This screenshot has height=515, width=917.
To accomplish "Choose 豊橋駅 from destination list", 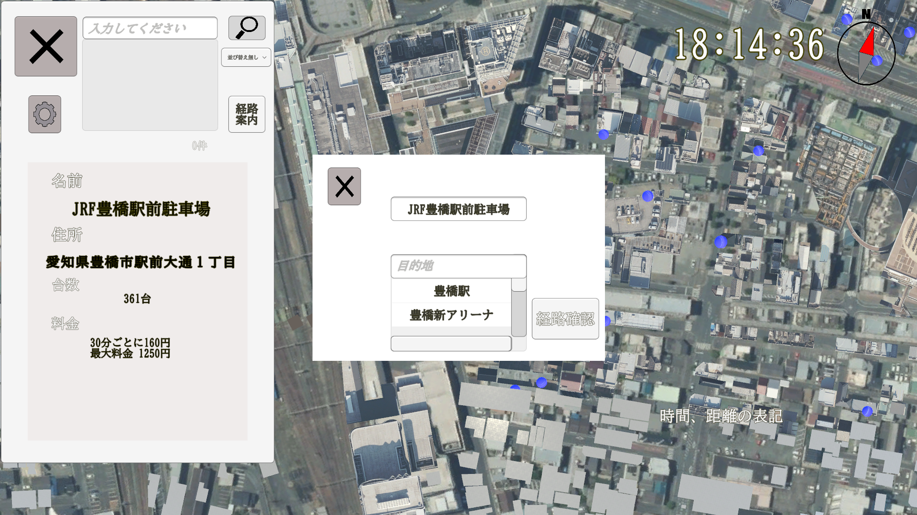I will tap(451, 291).
